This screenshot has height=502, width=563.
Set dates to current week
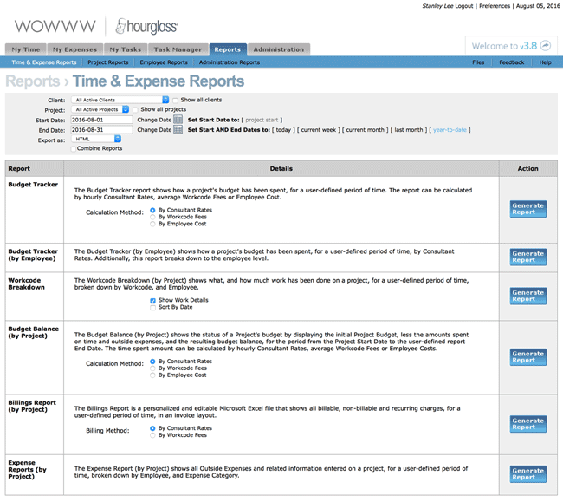pos(319,130)
